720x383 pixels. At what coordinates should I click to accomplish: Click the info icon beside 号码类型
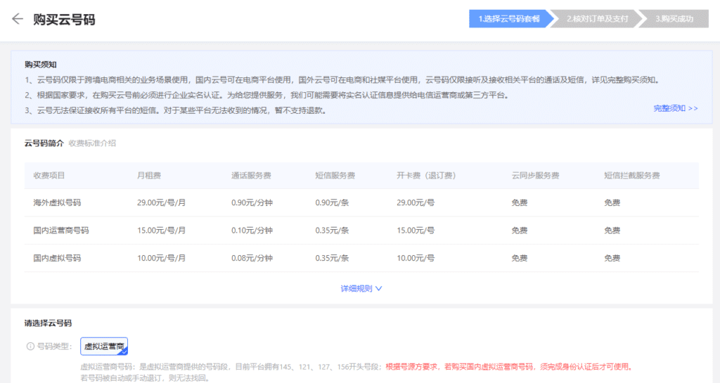pos(30,346)
